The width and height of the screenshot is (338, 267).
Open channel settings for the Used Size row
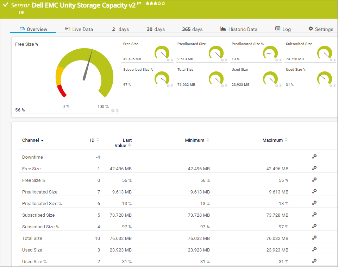[x=314, y=249]
